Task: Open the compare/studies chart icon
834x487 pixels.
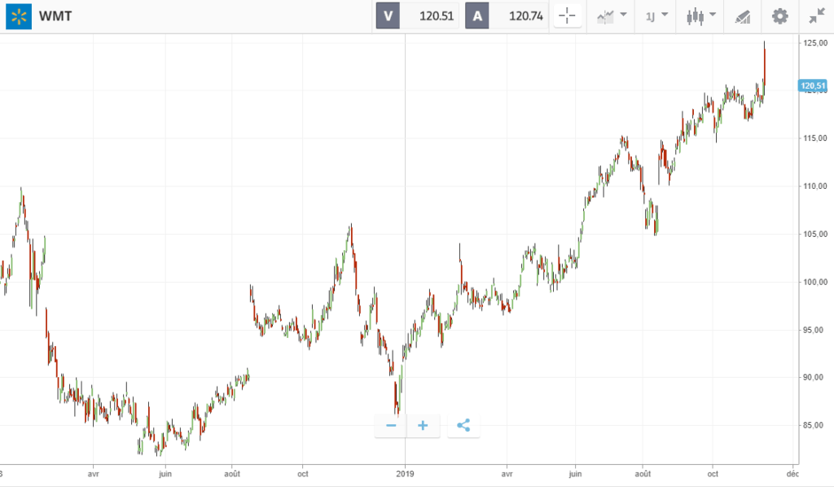Action: click(605, 16)
